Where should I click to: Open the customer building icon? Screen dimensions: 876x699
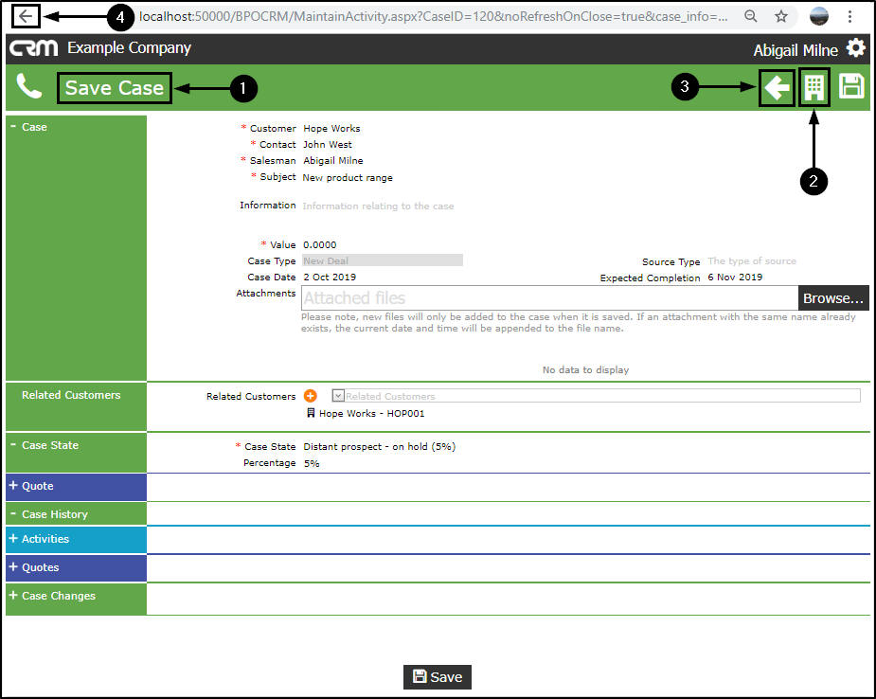[814, 88]
